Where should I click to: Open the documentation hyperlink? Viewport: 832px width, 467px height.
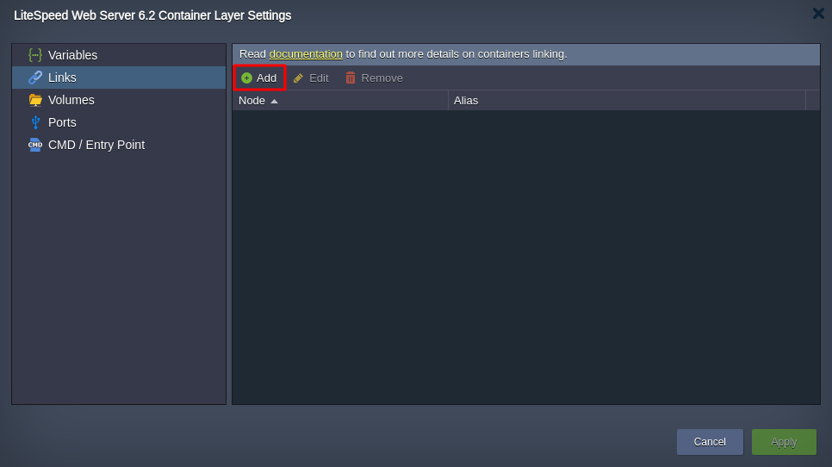(x=306, y=54)
